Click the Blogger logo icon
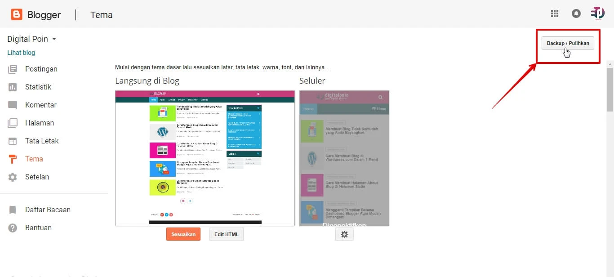Image resolution: width=614 pixels, height=277 pixels. point(16,14)
